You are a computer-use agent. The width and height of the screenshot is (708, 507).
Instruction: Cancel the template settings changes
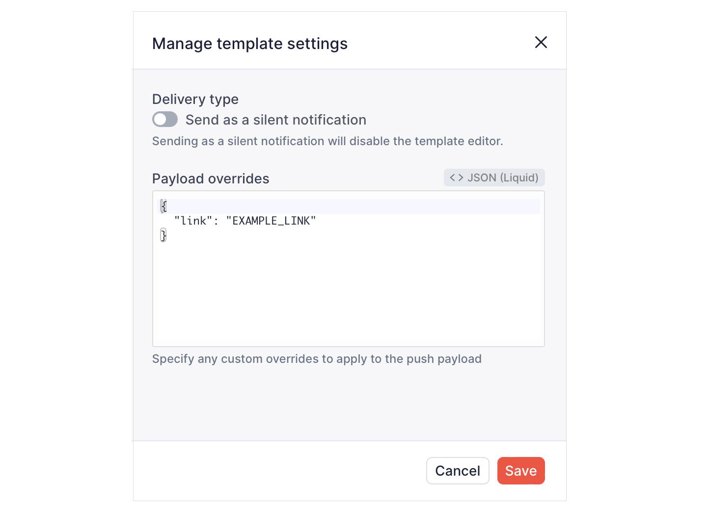[x=458, y=471]
